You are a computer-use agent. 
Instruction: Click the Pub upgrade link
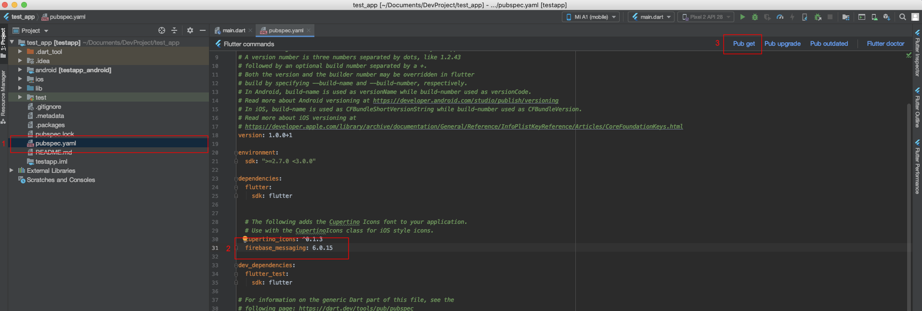(782, 43)
